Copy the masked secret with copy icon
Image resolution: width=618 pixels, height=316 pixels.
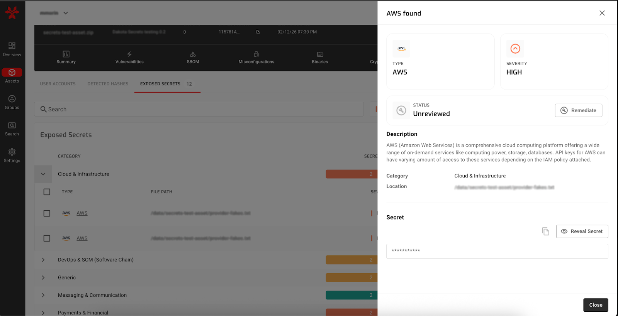click(x=545, y=231)
